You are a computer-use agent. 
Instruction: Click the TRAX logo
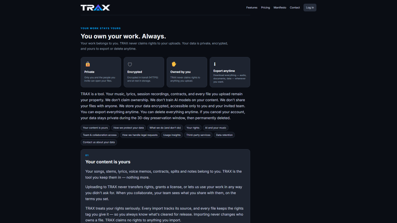[95, 7]
